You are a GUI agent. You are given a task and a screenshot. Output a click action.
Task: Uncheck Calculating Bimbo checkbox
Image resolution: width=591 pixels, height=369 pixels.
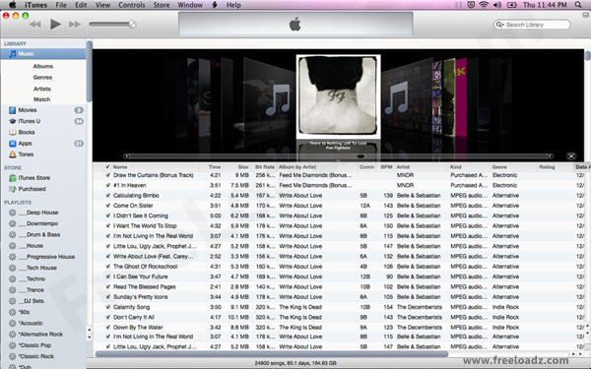click(107, 196)
